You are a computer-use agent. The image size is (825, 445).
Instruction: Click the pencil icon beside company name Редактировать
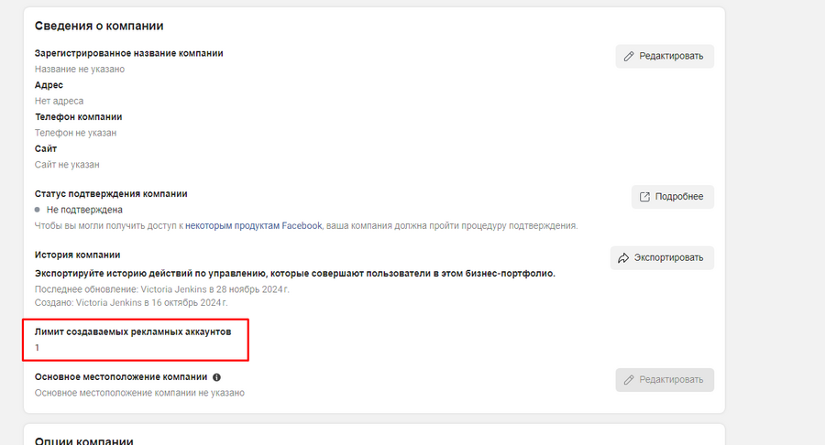tap(628, 56)
